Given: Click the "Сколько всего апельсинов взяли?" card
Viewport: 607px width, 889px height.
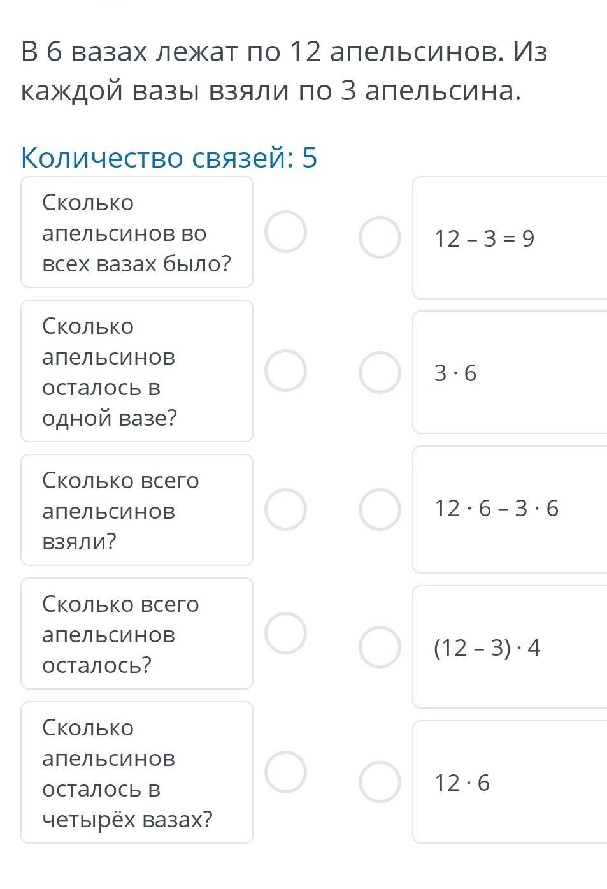Looking at the screenshot, I should [x=137, y=510].
